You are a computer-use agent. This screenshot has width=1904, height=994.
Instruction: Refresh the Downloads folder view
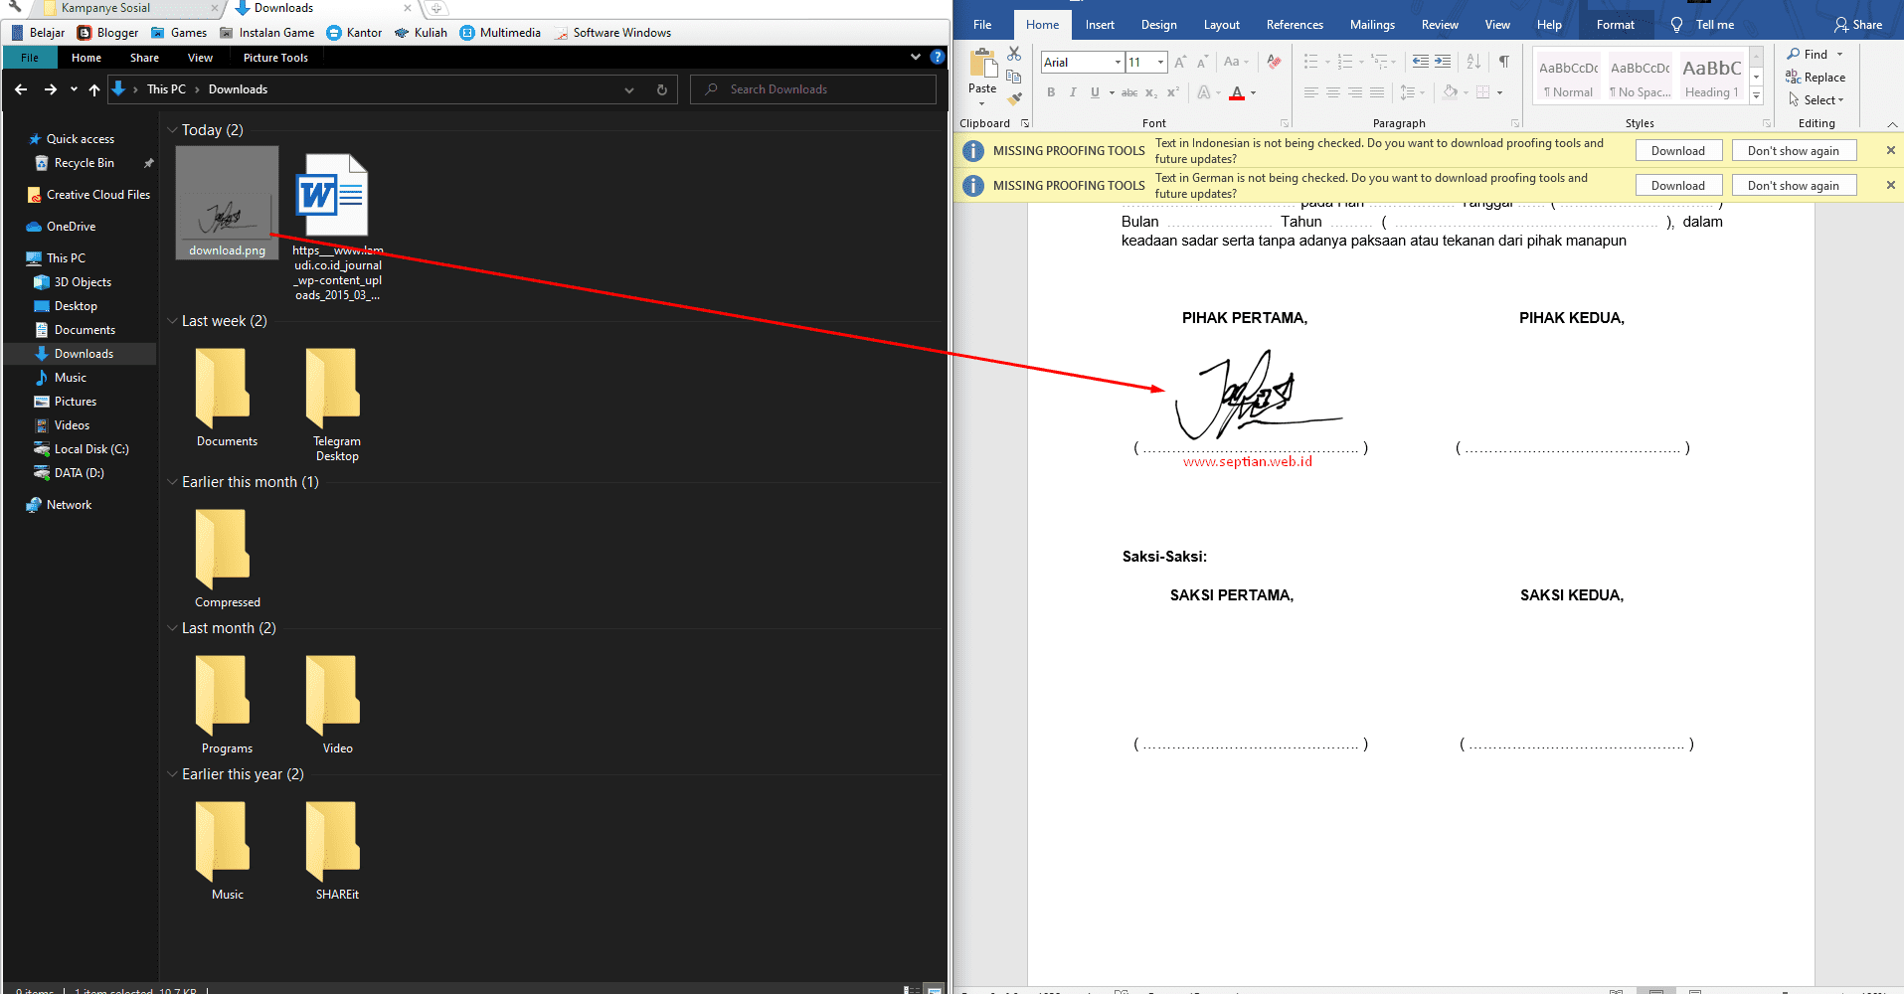click(661, 89)
